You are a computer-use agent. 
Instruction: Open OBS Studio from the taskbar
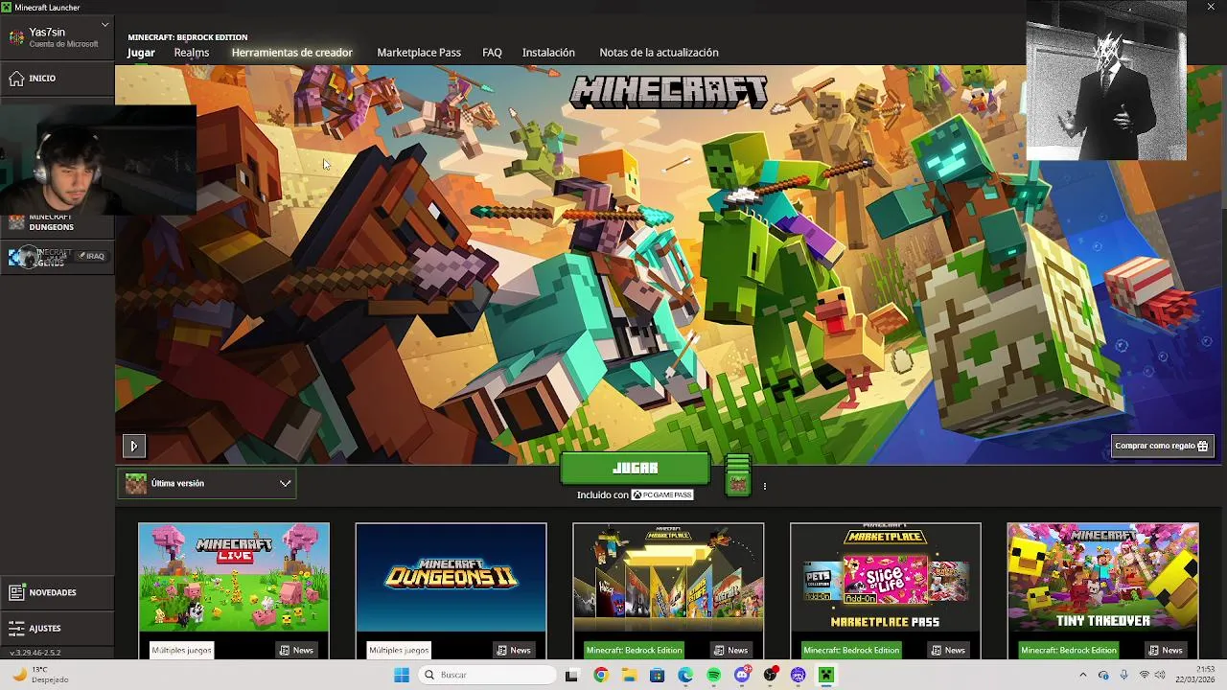[x=770, y=675]
